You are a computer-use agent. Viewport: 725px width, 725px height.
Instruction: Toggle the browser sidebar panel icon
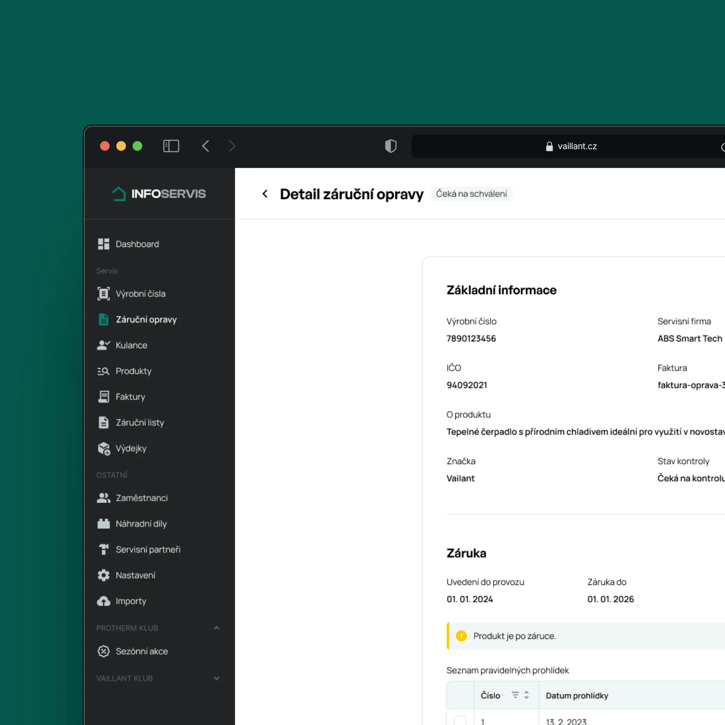click(x=171, y=146)
